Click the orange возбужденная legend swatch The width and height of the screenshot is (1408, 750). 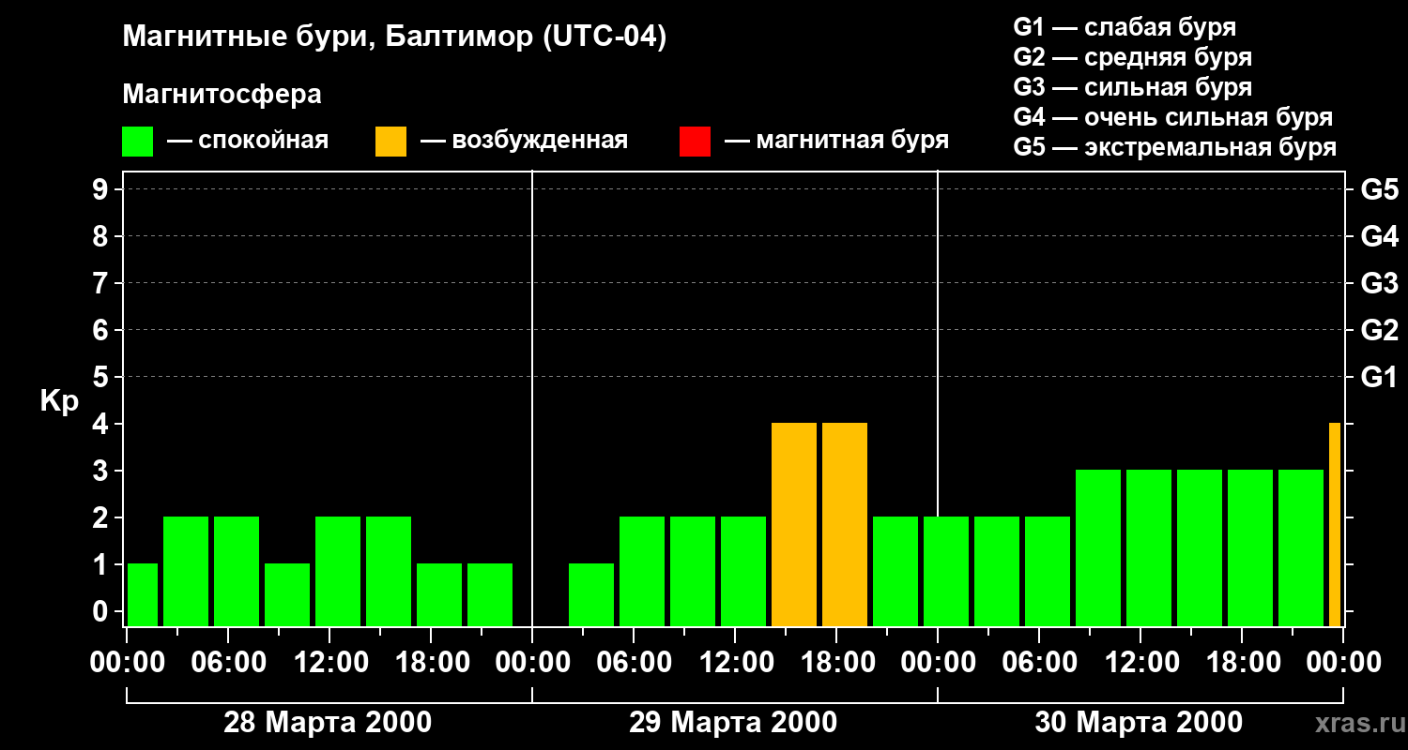pyautogui.click(x=390, y=141)
